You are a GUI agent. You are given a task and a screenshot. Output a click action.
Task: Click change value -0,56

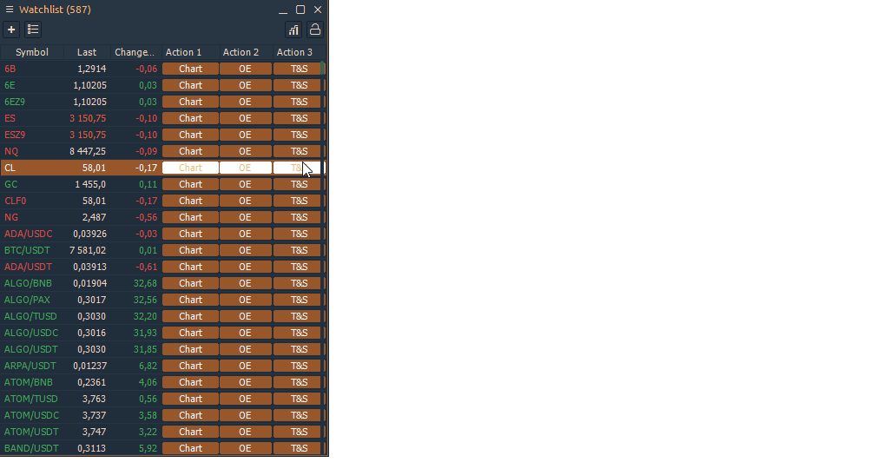147,217
